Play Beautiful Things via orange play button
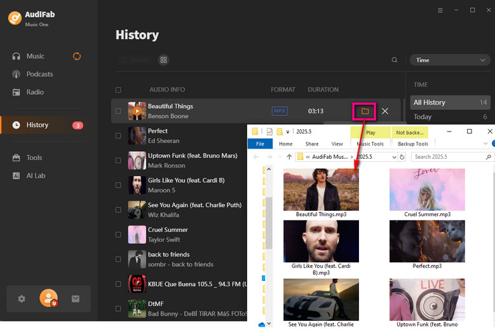The height and width of the screenshot is (329, 495). click(x=137, y=111)
